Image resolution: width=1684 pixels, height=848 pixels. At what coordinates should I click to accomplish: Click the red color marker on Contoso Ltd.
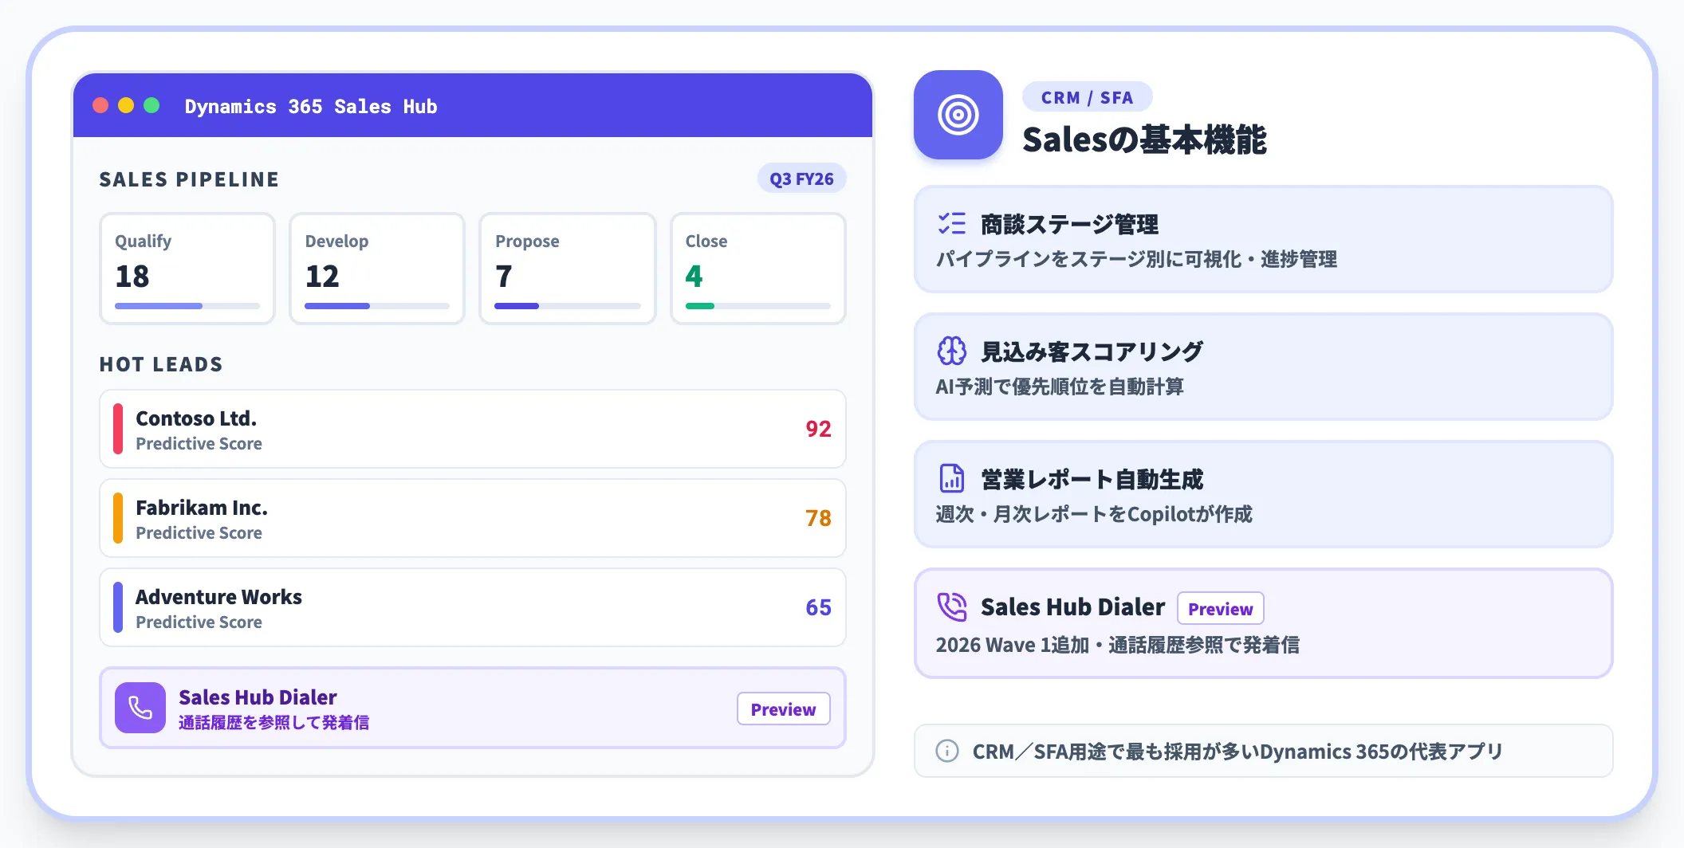118,429
